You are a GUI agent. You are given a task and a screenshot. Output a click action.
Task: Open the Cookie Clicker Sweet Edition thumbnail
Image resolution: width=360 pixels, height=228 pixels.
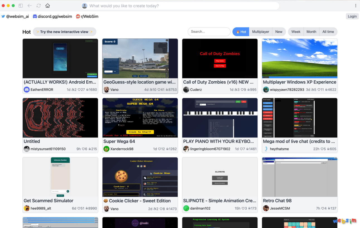pyautogui.click(x=140, y=177)
